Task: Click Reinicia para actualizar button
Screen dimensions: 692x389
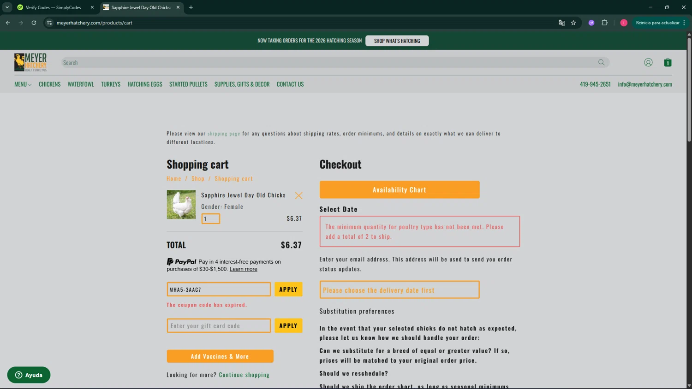Action: pos(657,23)
